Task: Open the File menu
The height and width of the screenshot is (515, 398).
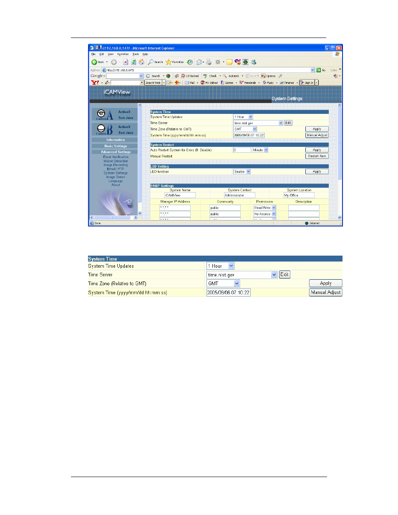Action: (93, 54)
